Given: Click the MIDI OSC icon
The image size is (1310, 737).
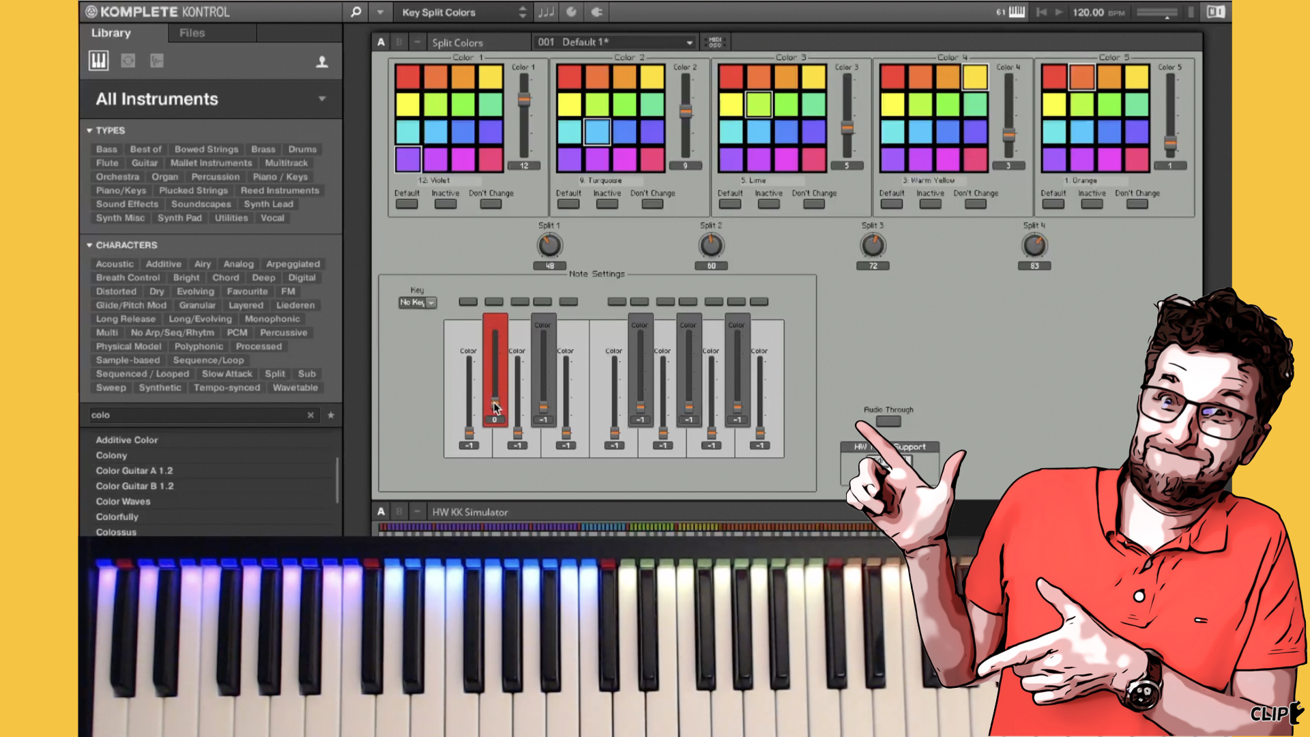Looking at the screenshot, I should [715, 42].
